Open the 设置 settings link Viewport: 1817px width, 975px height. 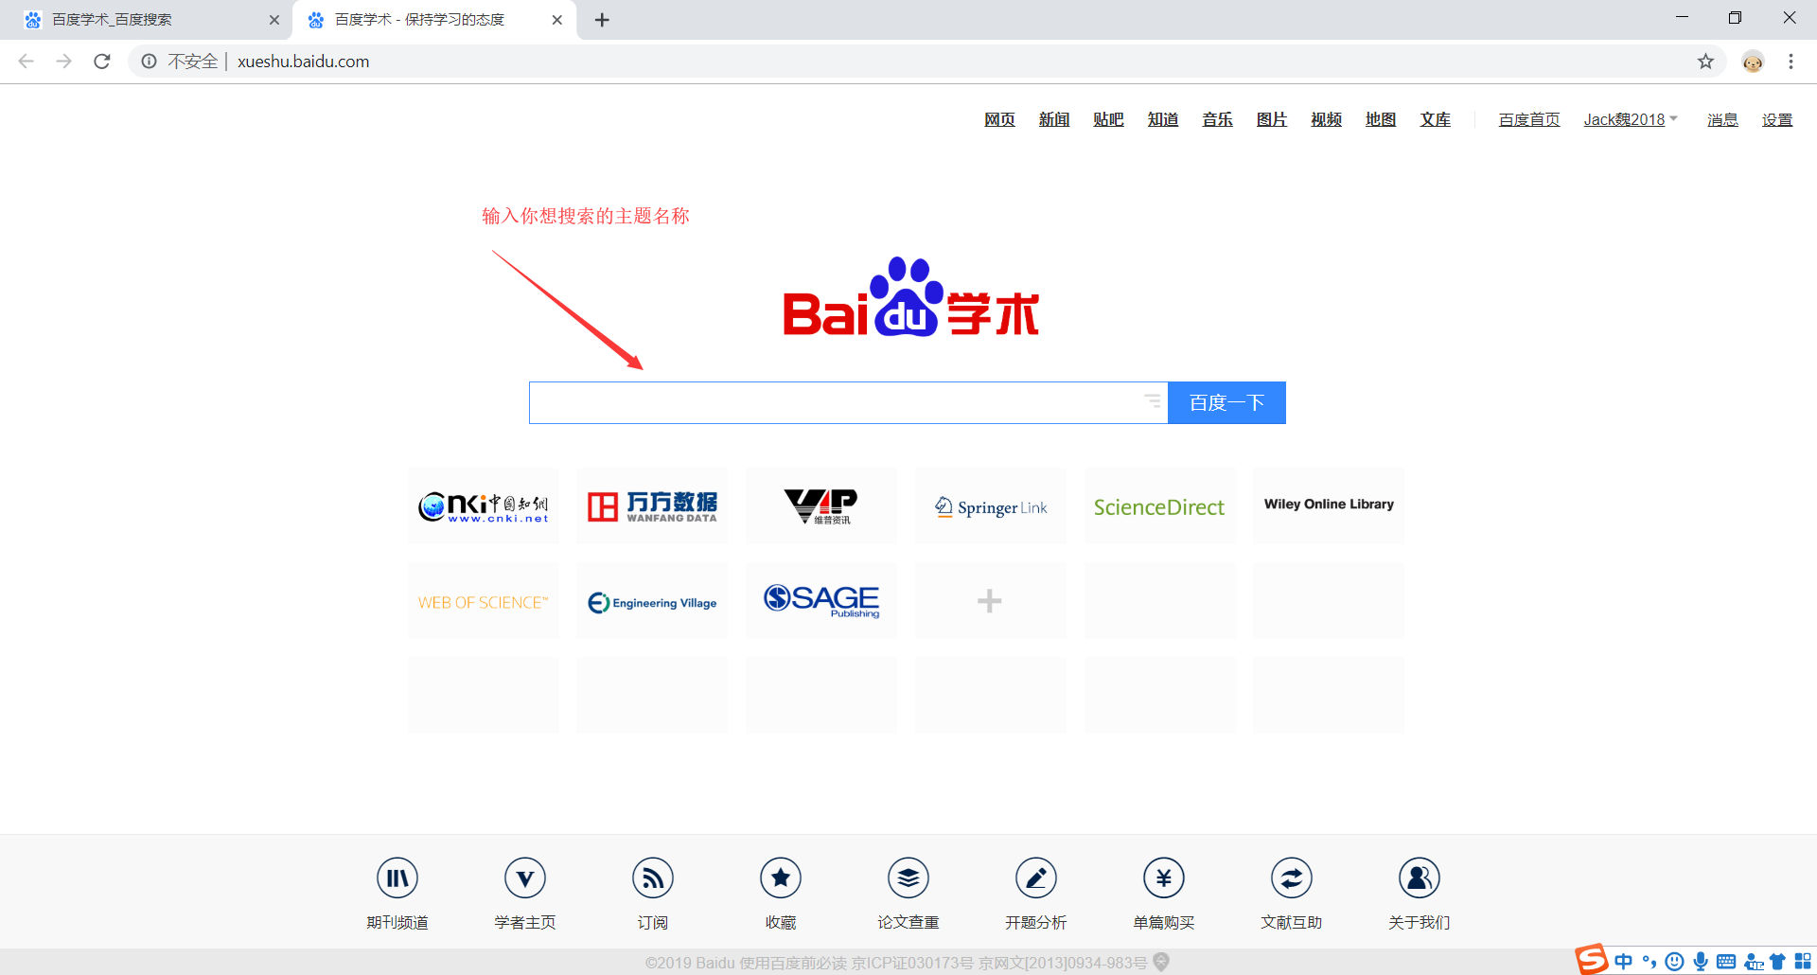click(1777, 120)
